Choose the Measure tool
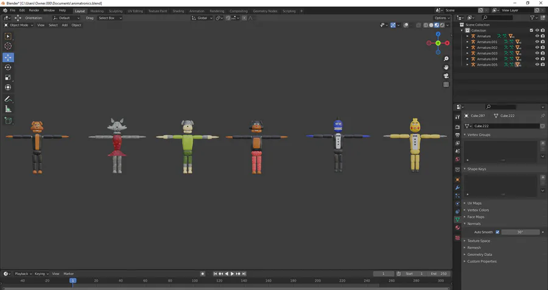The height and width of the screenshot is (290, 548). [8, 109]
